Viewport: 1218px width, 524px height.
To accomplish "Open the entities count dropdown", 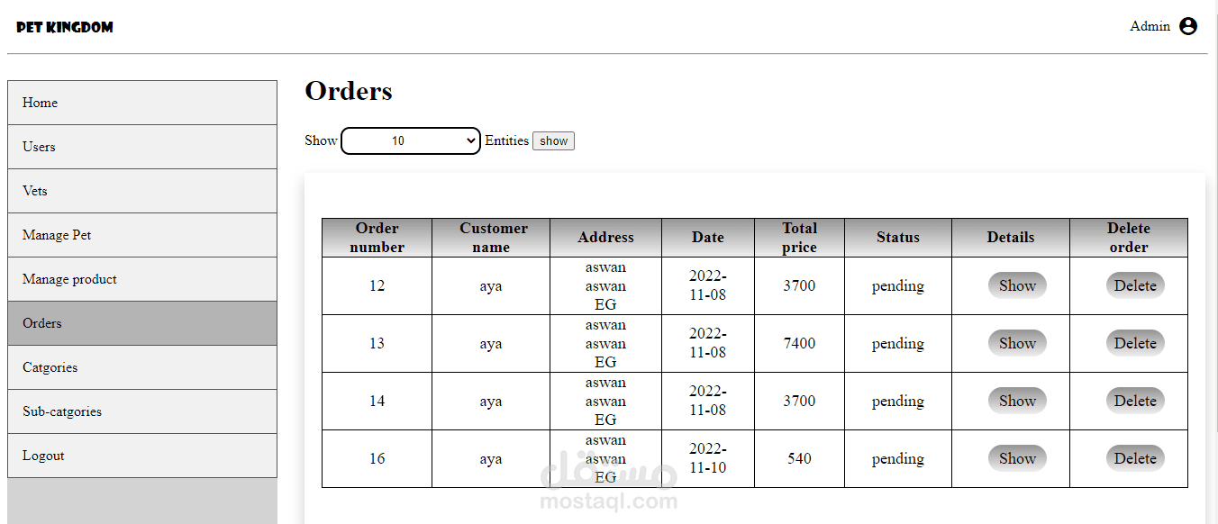I will 411,141.
